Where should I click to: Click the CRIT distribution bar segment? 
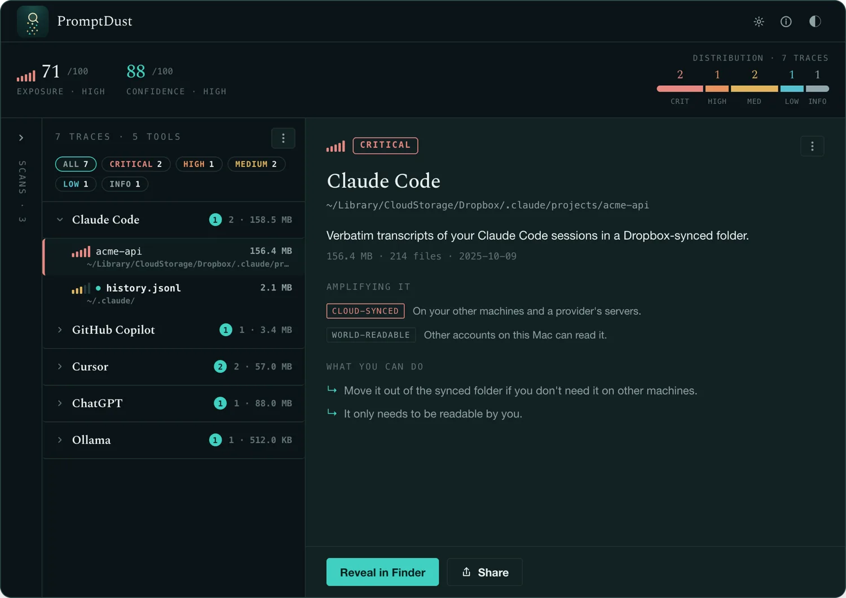point(680,89)
